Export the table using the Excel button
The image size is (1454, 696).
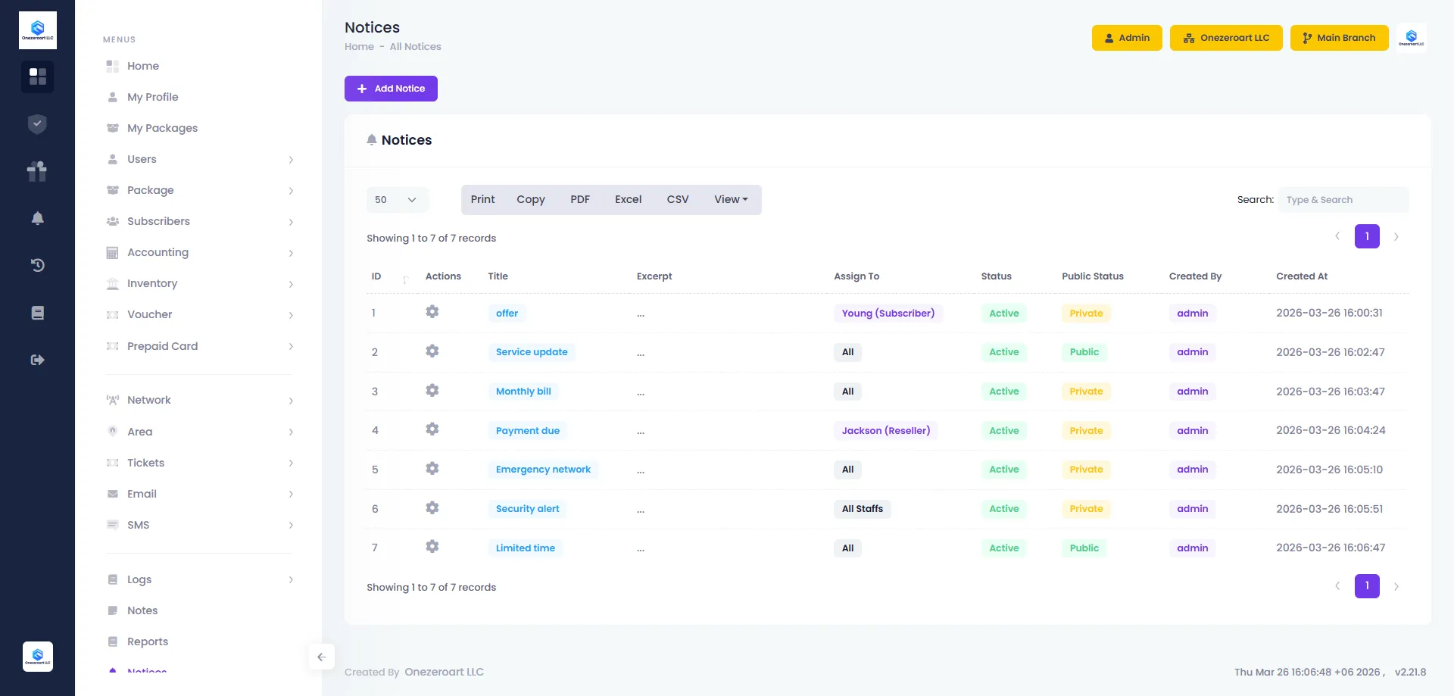(628, 199)
